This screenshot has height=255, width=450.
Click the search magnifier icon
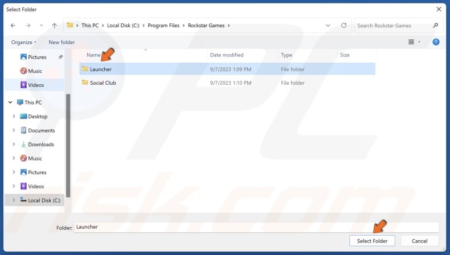click(x=435, y=26)
